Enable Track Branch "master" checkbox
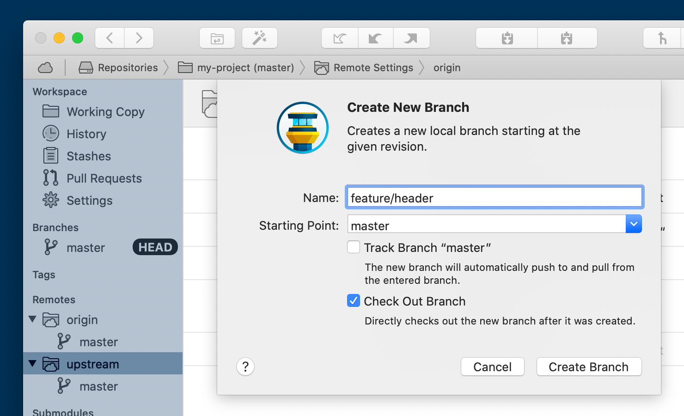 coord(354,247)
